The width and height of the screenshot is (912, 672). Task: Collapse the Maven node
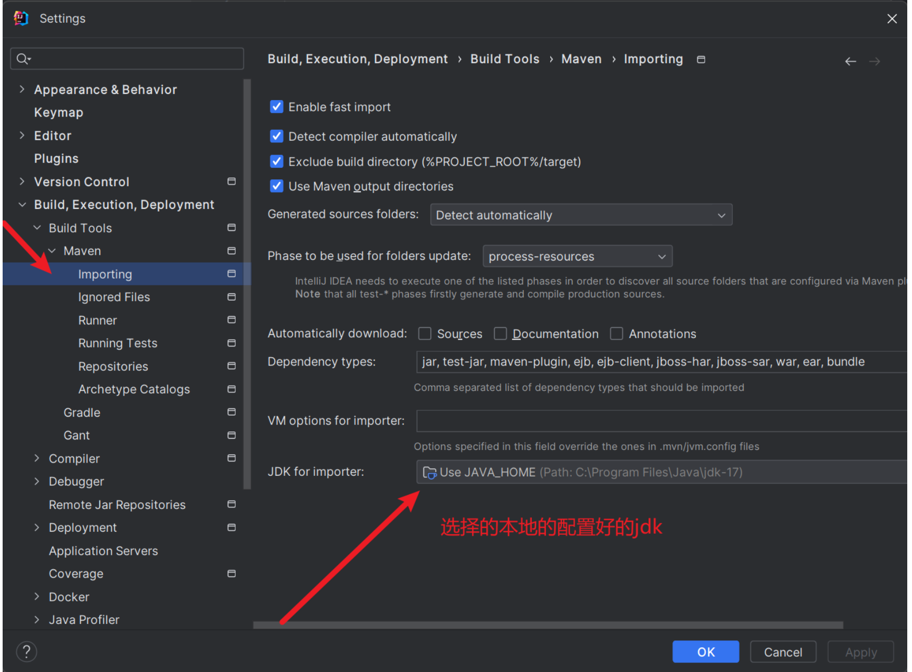coord(52,251)
